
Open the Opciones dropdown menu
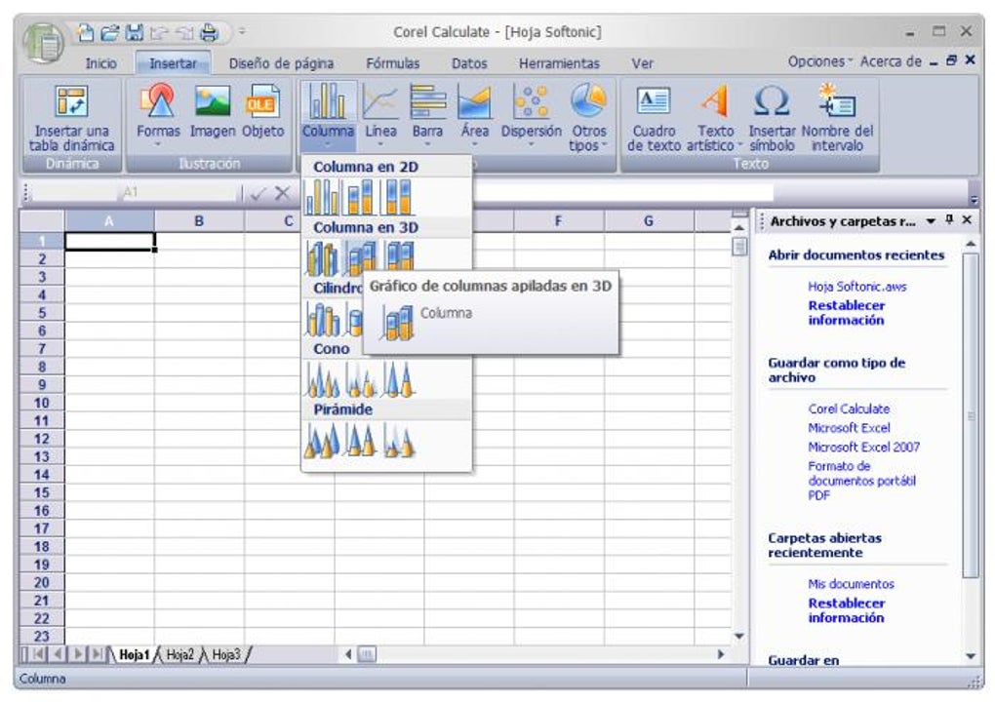coord(819,61)
